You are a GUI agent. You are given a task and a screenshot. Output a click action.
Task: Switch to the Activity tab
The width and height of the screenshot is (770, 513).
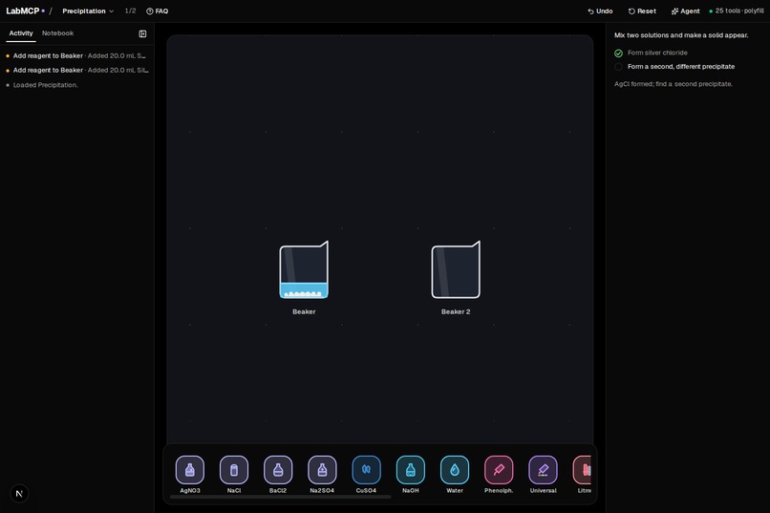pos(21,33)
